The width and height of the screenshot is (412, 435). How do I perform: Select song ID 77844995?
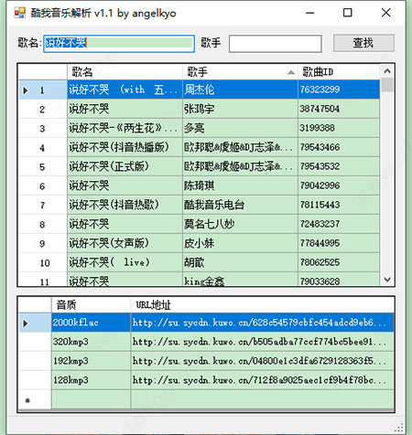coord(339,243)
